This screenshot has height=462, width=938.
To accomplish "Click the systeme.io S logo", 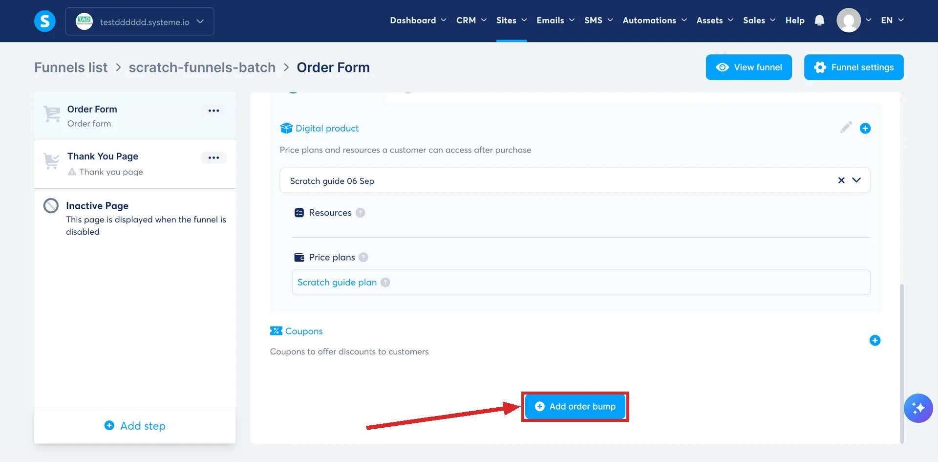I will tap(45, 21).
